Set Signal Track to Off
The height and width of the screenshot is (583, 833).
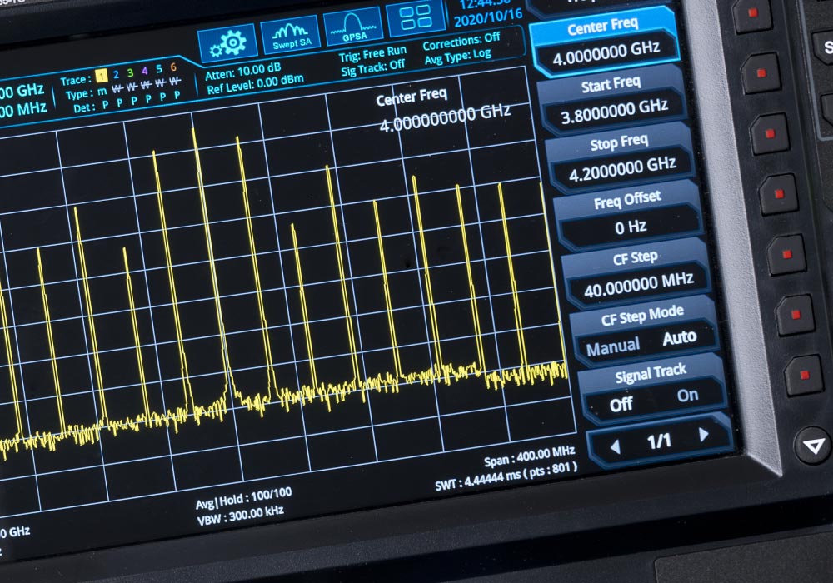pos(621,405)
